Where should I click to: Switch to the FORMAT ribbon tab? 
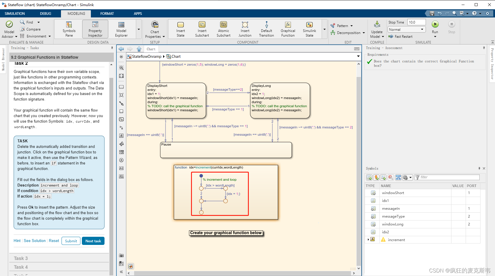tap(107, 13)
